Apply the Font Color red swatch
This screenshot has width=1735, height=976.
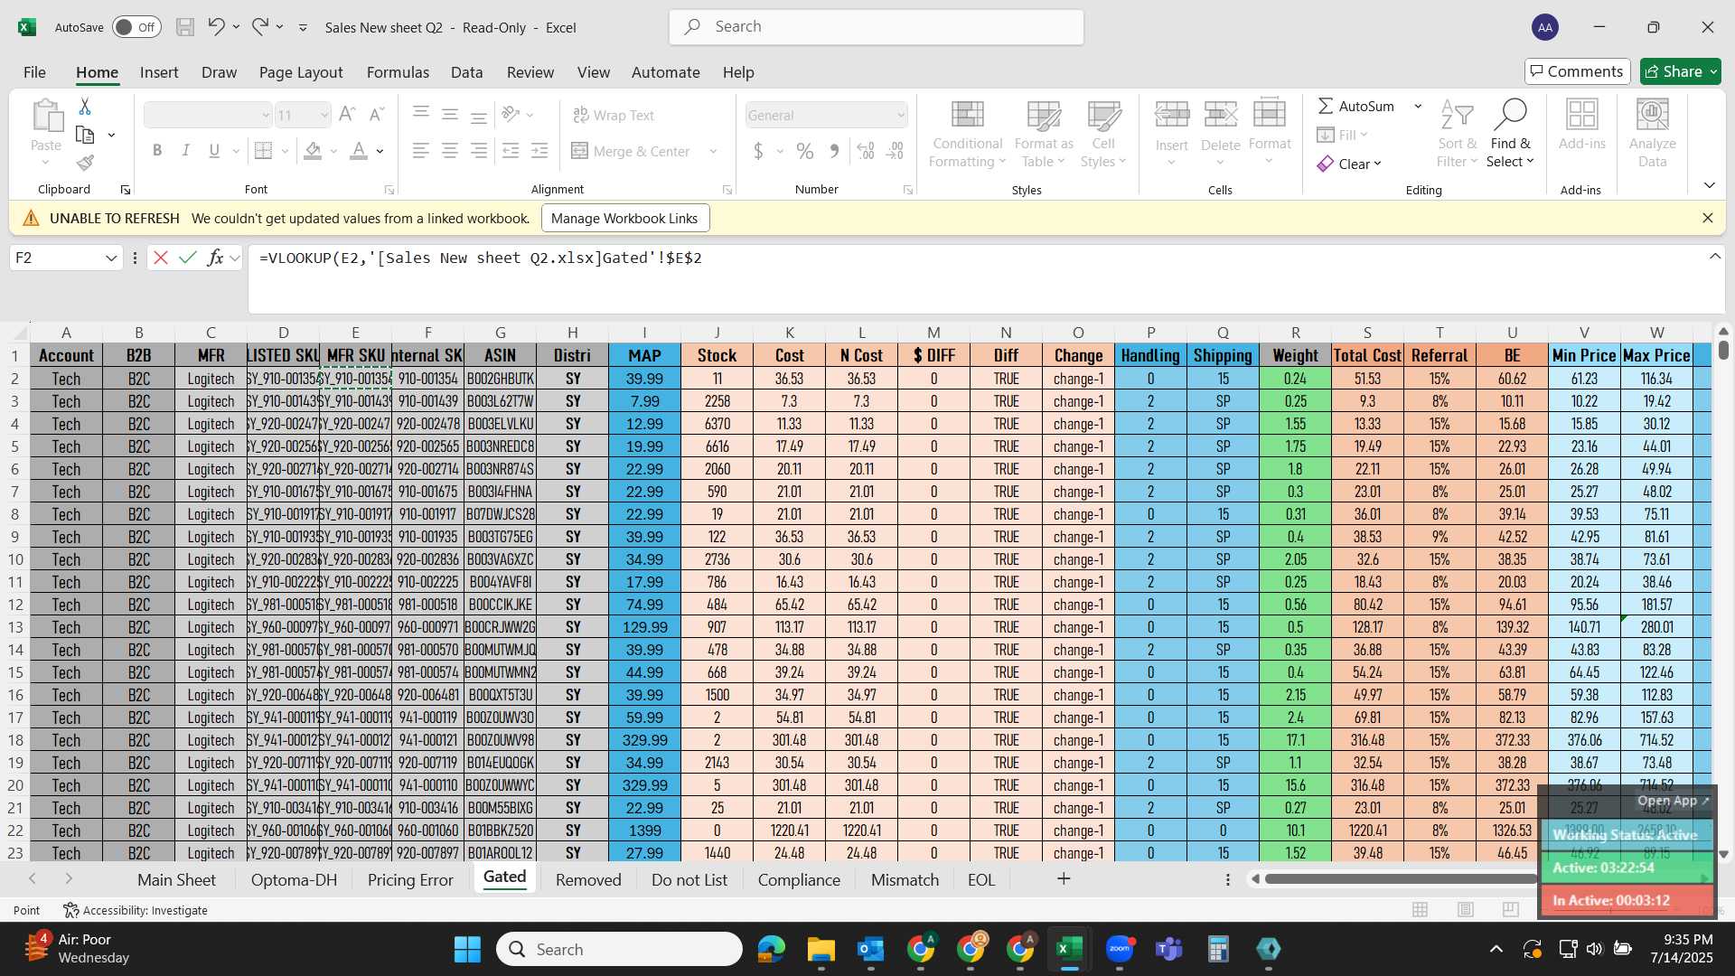(359, 151)
